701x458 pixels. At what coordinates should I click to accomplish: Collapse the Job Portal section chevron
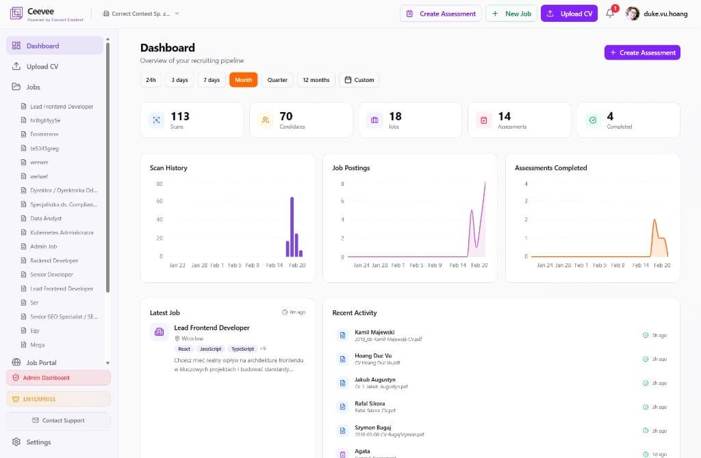107,362
